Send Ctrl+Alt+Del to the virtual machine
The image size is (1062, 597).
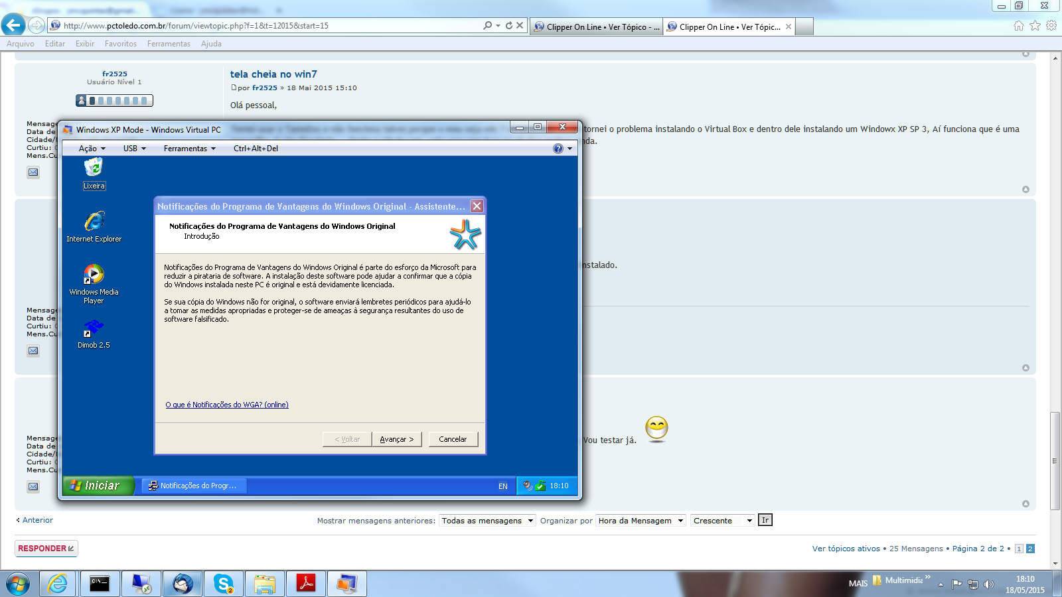point(256,149)
